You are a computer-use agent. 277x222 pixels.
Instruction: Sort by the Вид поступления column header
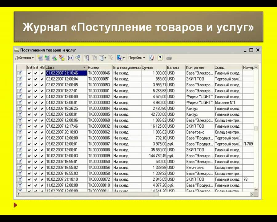[127, 68]
